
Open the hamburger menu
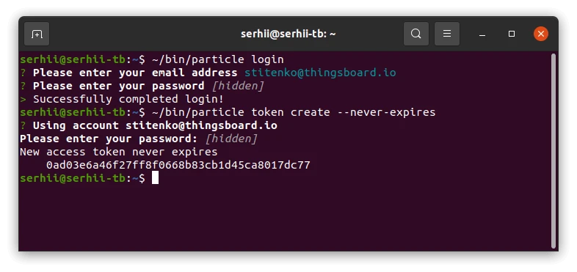(447, 34)
